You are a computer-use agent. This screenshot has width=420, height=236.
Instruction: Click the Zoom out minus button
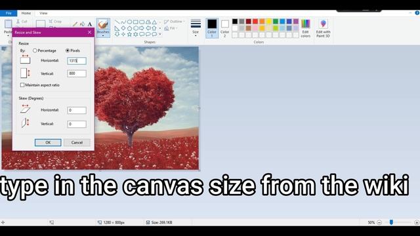click(379, 222)
